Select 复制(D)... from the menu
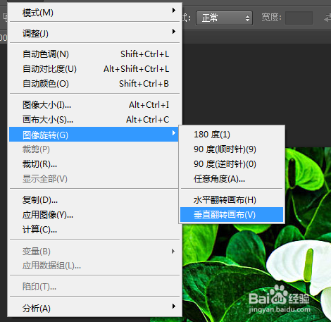 click(94, 200)
